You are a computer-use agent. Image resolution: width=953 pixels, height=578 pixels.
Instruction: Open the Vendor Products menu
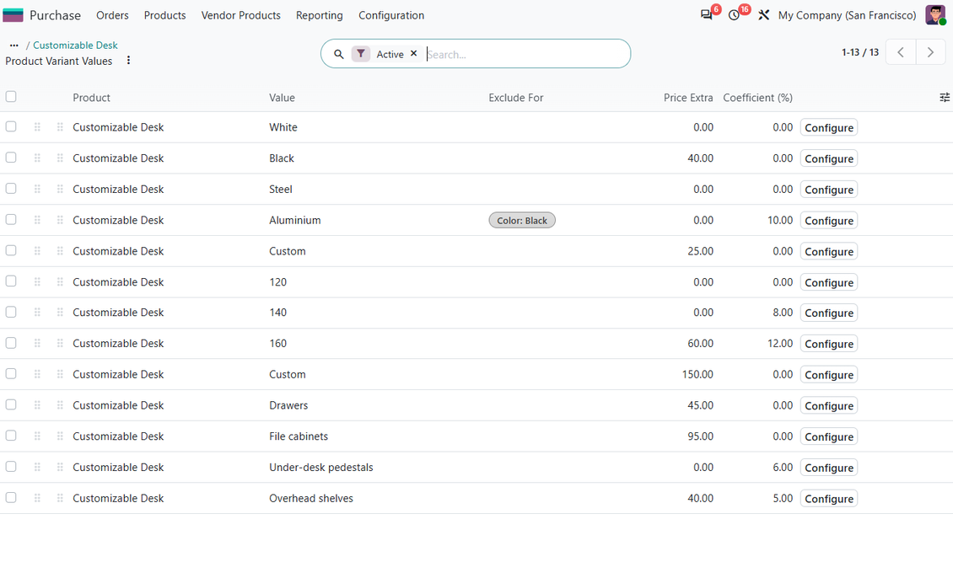click(x=240, y=15)
